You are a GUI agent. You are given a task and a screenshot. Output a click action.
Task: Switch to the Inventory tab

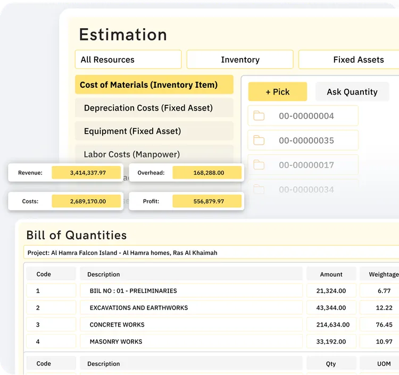tap(240, 60)
